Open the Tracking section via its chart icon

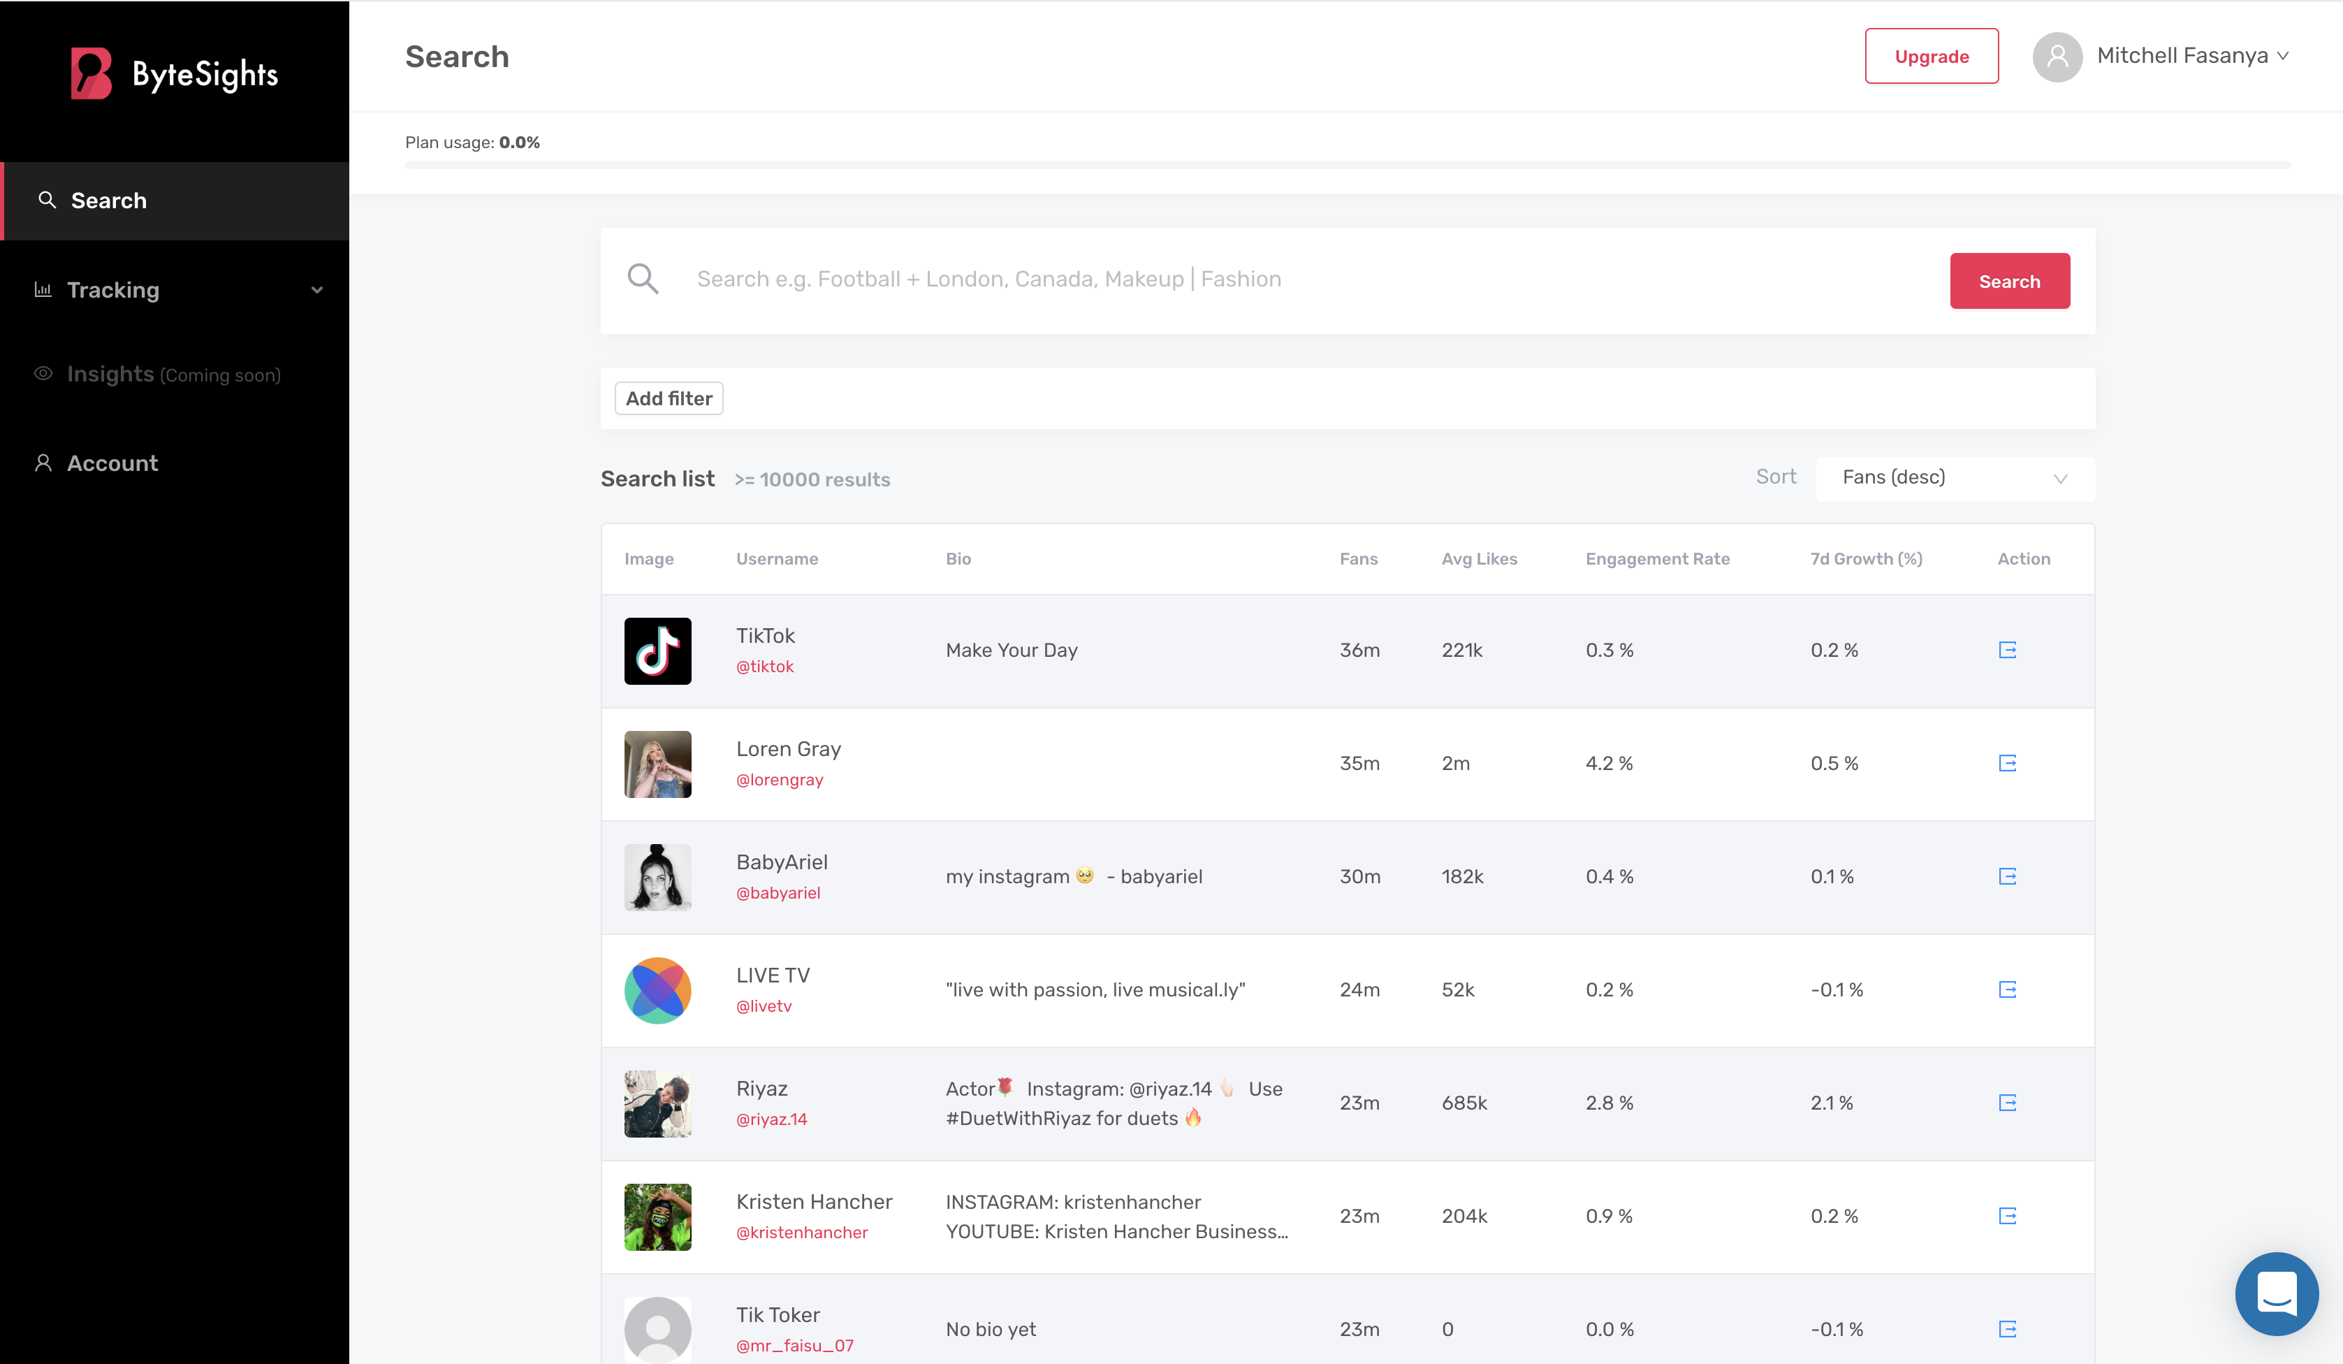(43, 289)
